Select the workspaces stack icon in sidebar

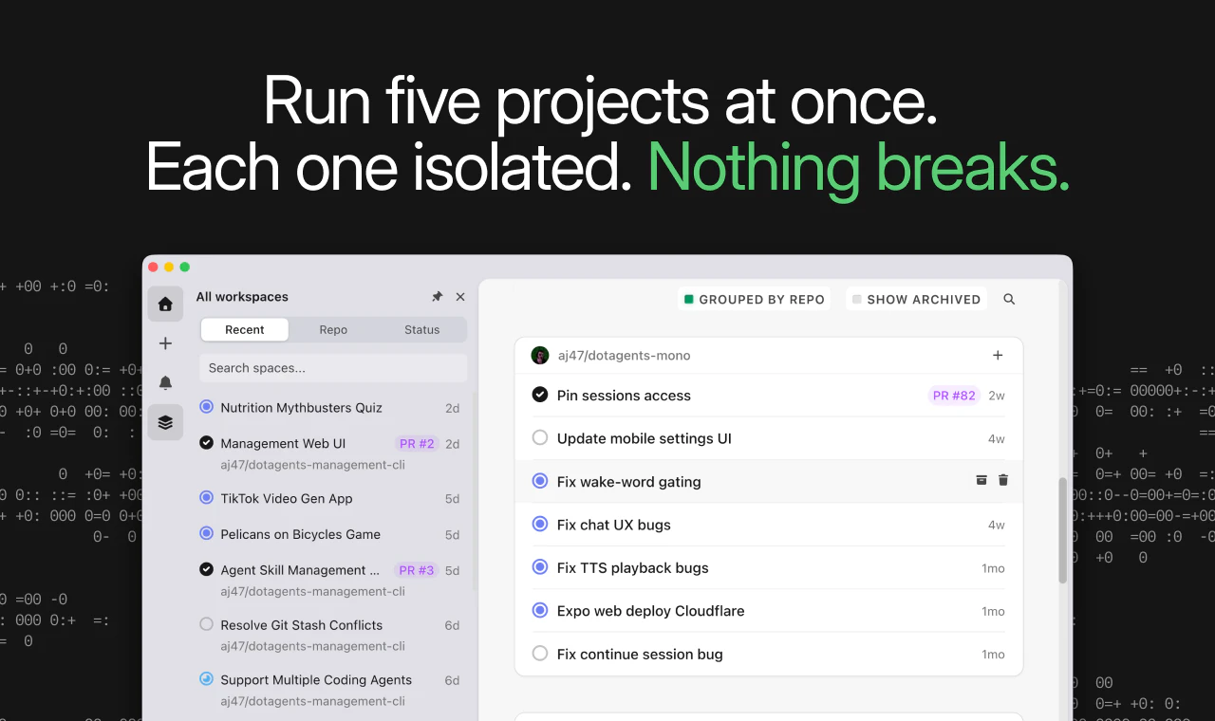tap(165, 421)
